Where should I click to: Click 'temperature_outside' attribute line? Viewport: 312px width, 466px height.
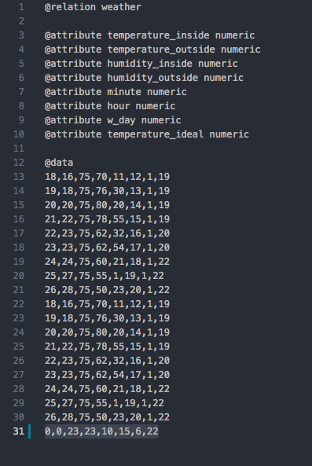click(152, 50)
